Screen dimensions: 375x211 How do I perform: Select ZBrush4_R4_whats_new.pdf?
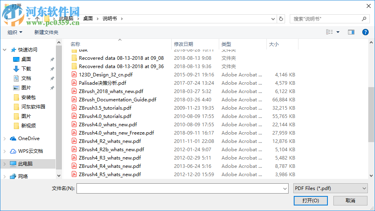pos(110,166)
